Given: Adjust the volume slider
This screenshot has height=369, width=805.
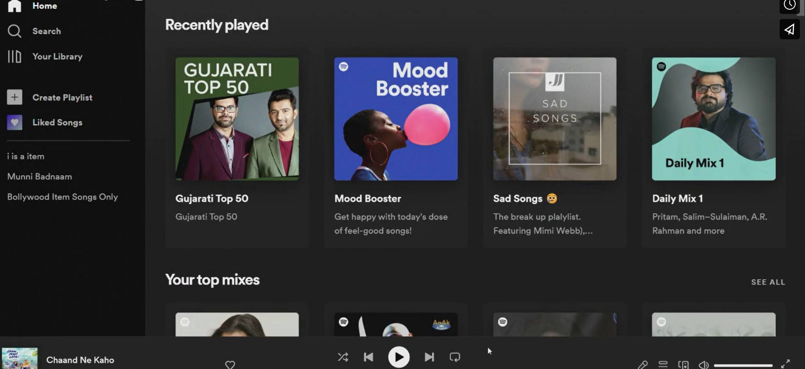Looking at the screenshot, I should tap(743, 365).
